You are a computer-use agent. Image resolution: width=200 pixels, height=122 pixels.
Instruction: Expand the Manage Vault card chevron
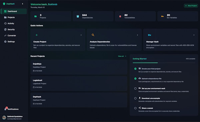click(x=194, y=35)
